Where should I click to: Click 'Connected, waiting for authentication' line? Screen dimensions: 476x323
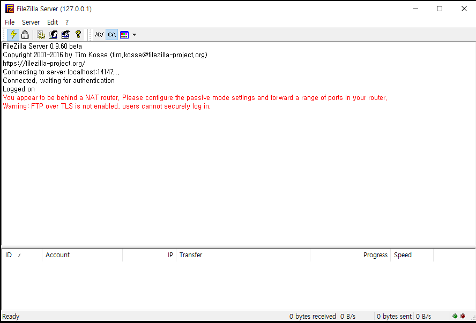(x=58, y=81)
